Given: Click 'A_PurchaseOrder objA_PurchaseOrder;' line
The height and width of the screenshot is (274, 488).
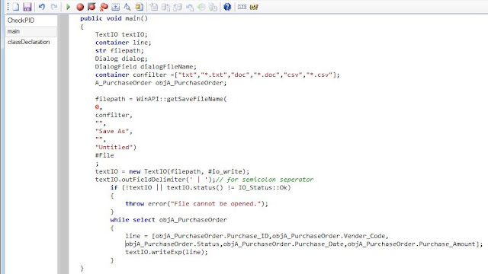Looking at the screenshot, I should click(161, 83).
